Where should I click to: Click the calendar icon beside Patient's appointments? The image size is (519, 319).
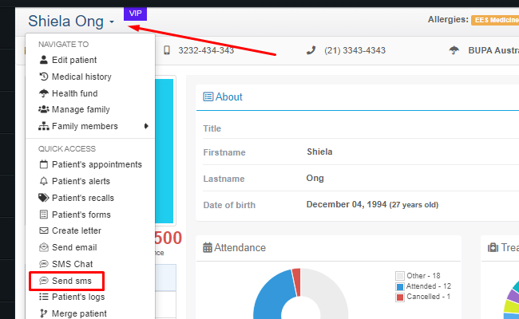(44, 164)
